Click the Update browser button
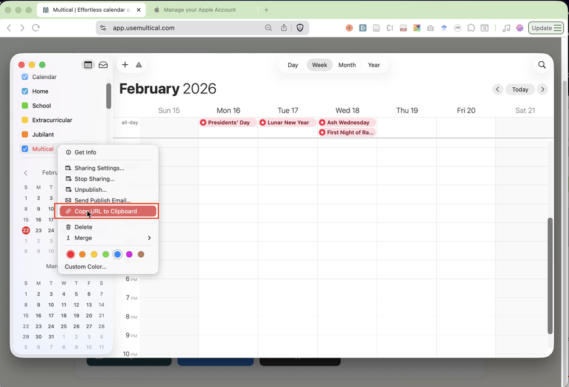 coord(545,28)
